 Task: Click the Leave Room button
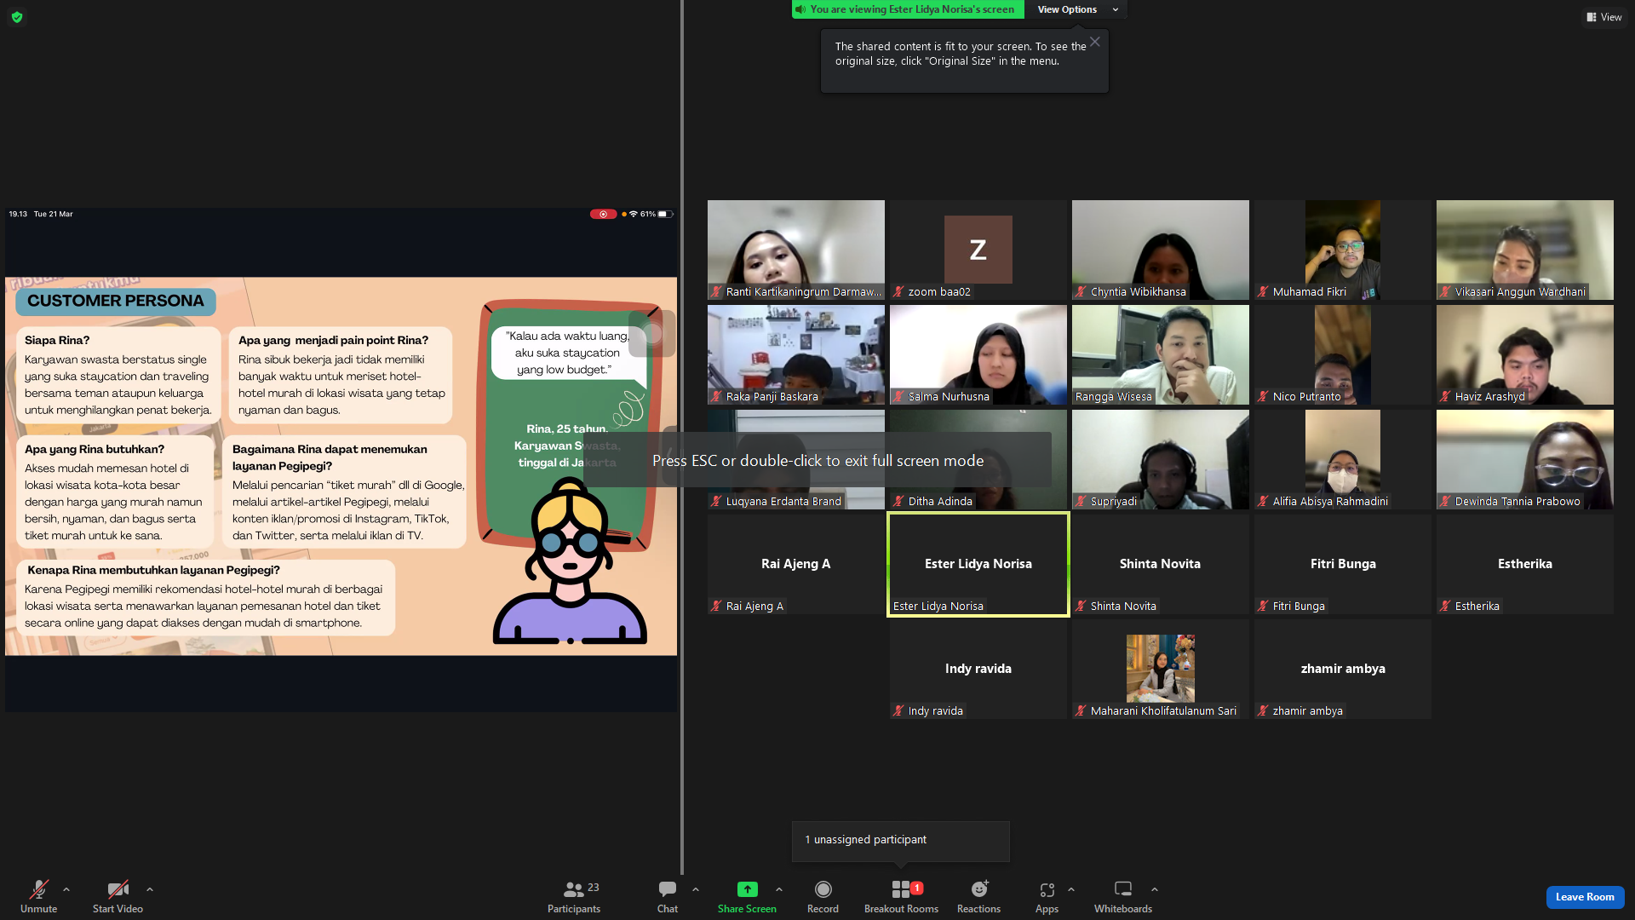pos(1585,897)
